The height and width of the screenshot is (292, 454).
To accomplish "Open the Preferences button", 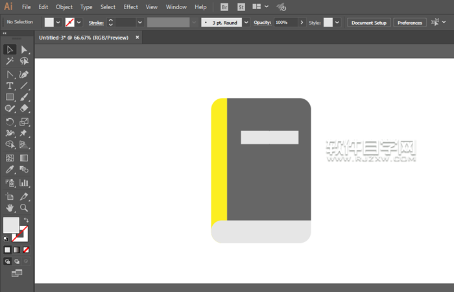I will click(409, 22).
